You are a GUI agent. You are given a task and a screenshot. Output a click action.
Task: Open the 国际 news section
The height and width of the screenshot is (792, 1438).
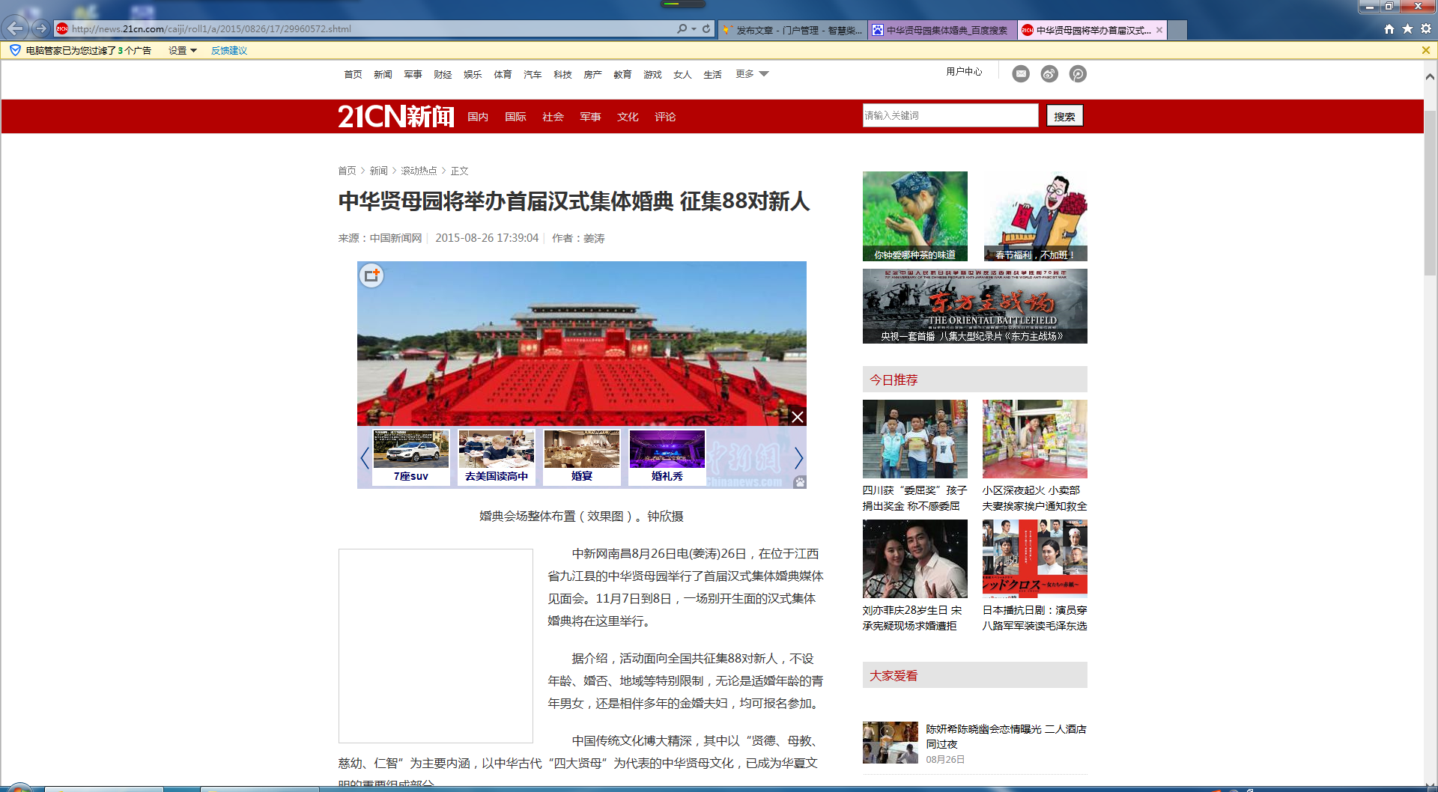[x=515, y=116]
